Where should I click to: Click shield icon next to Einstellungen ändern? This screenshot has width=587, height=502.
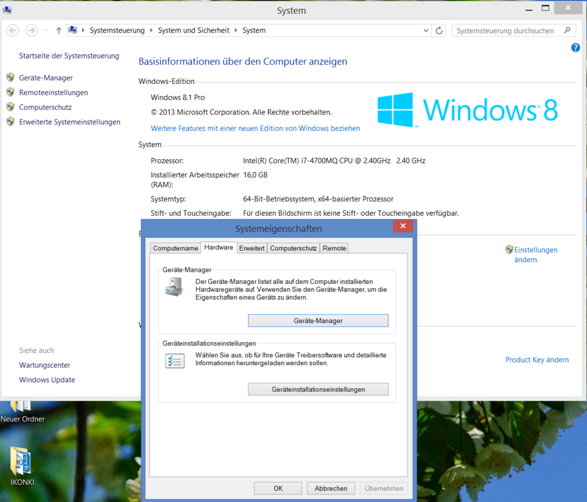(509, 250)
